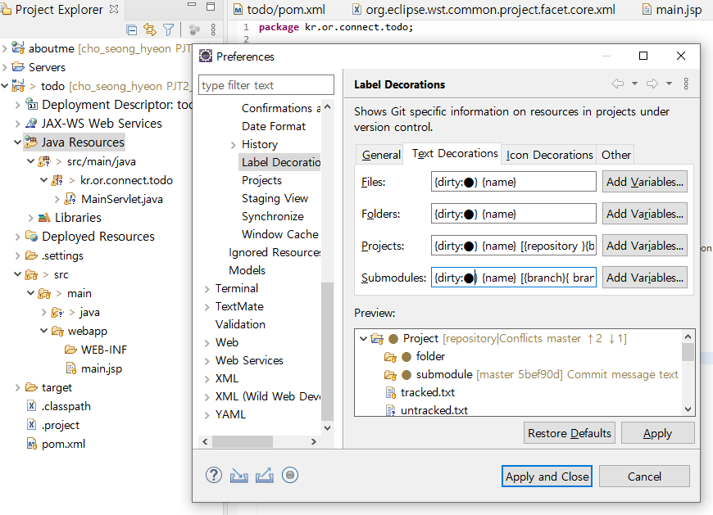The width and height of the screenshot is (713, 515).
Task: Toggle Link with Editor icon in Project Explorer
Action: click(x=150, y=30)
